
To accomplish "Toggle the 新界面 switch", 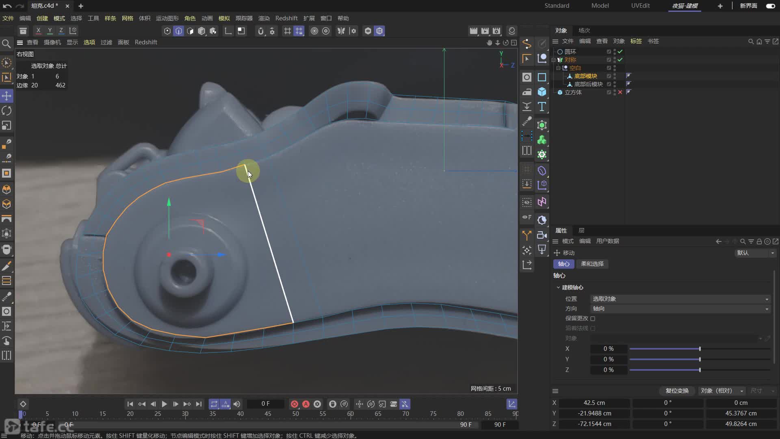I will [770, 6].
